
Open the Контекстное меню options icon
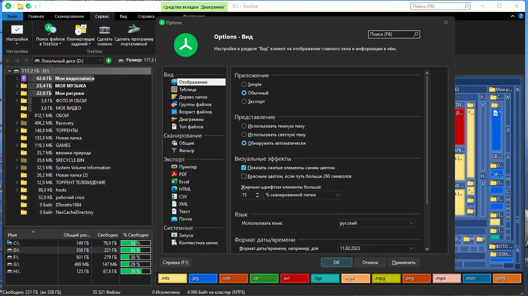tap(174, 243)
